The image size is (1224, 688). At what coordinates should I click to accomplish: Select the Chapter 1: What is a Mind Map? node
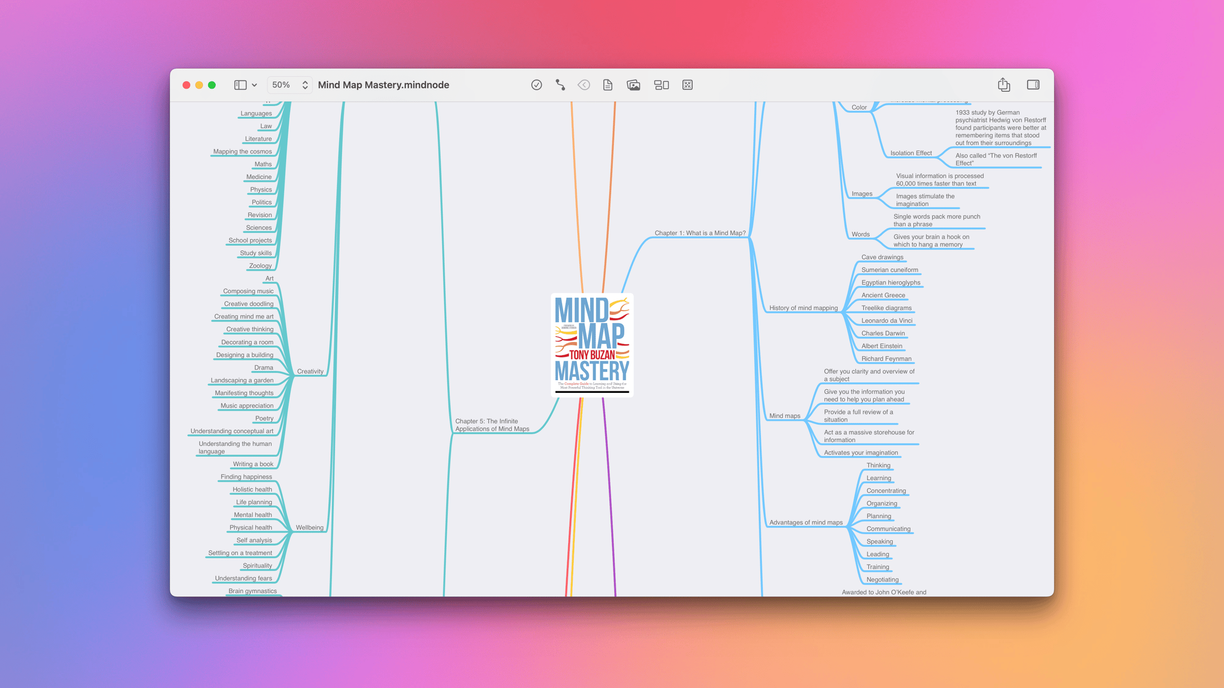pos(700,233)
